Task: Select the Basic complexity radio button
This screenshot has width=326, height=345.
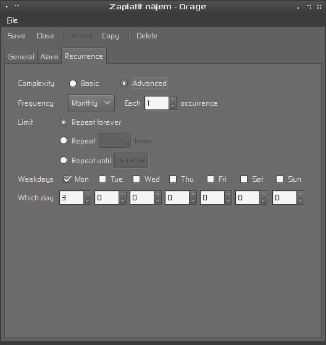Action: [73, 83]
